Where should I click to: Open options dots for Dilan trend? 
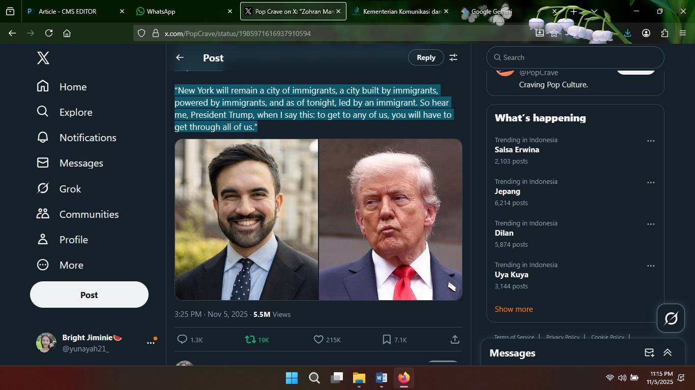pyautogui.click(x=651, y=224)
